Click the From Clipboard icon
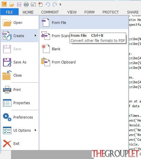Screen dimensions: 141x159 pyautogui.click(x=46, y=62)
